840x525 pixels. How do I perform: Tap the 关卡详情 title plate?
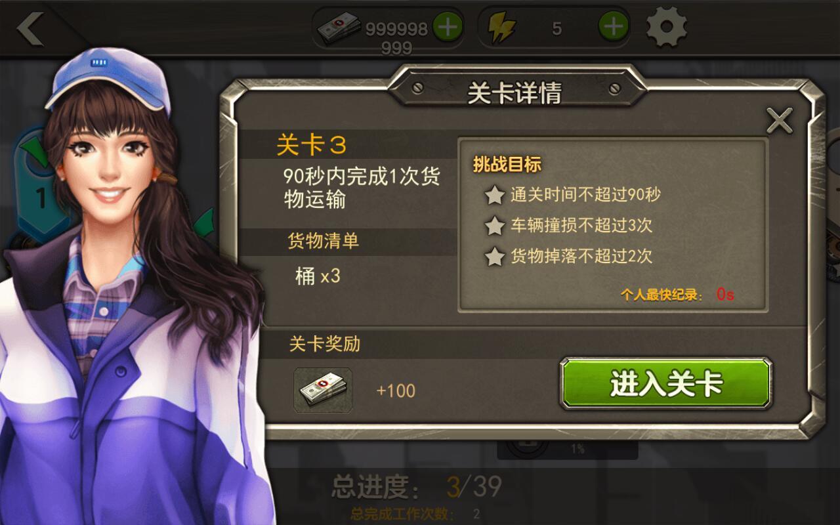click(x=514, y=93)
